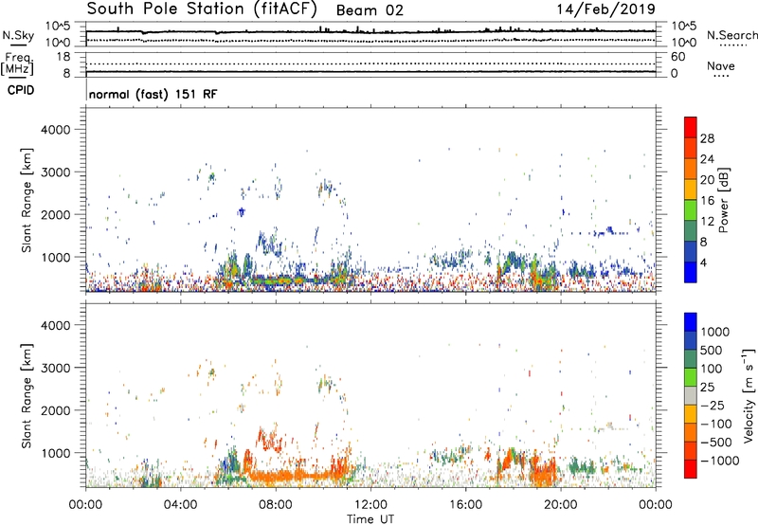This screenshot has width=758, height=525.
Task: Click the '16' label on Power colorbar
Action: [x=707, y=201]
